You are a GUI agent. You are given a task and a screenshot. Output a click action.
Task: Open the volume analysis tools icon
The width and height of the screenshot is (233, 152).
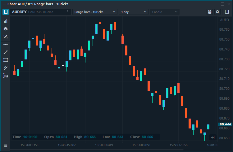[x=6, y=76]
